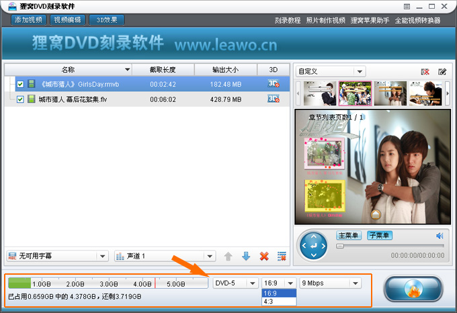
Task: Select the fourth template thumbnail
Action: coord(425,93)
